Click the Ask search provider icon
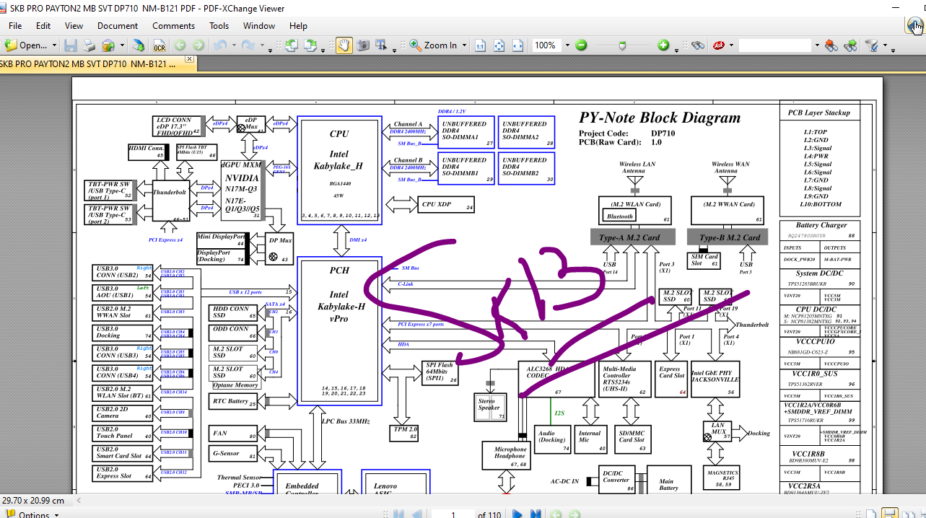Screen dimensions: 926x518 (x=719, y=45)
